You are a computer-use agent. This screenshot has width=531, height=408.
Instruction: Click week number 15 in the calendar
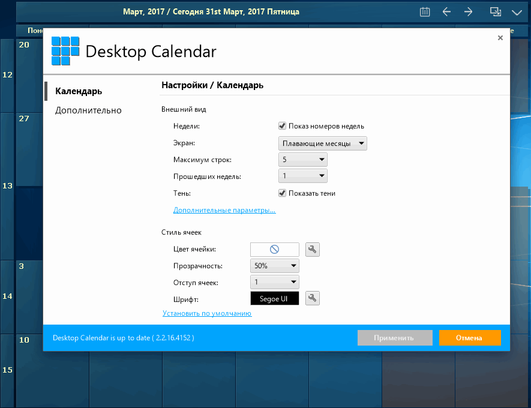pos(7,370)
